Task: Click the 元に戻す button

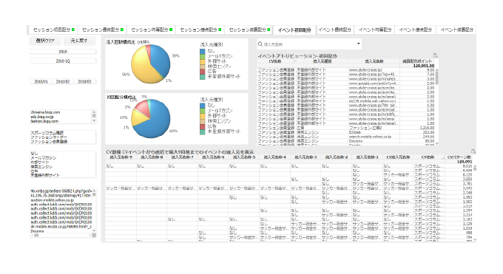Action: tap(79, 41)
